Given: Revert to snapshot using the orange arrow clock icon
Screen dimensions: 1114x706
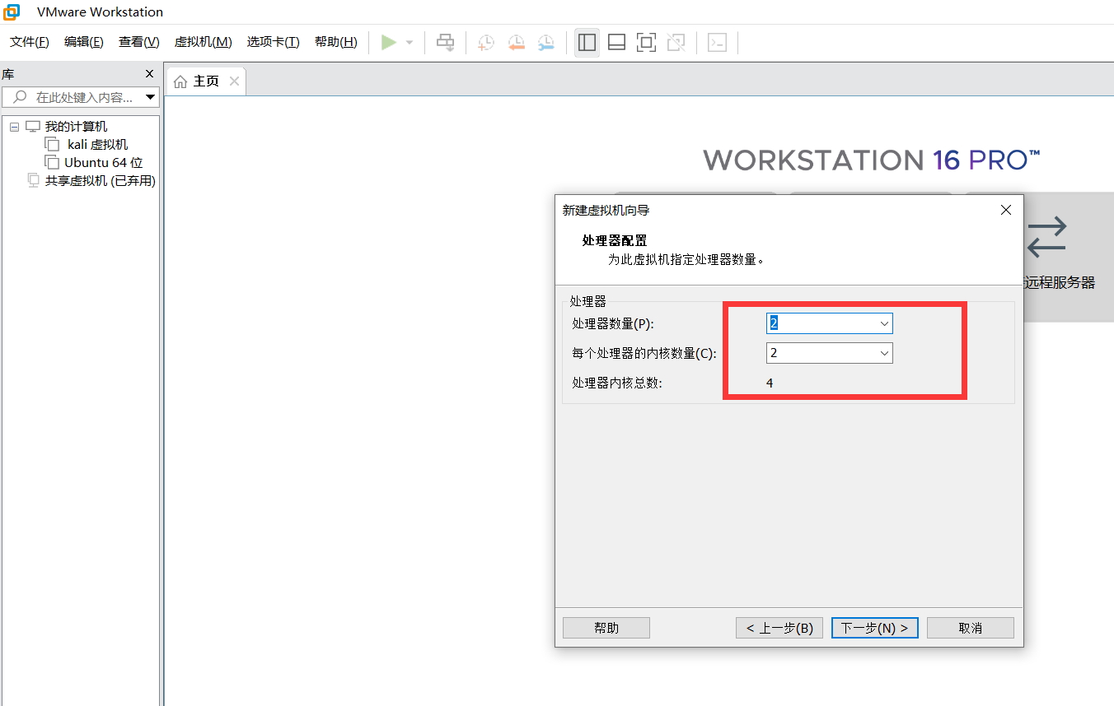Looking at the screenshot, I should [x=517, y=42].
